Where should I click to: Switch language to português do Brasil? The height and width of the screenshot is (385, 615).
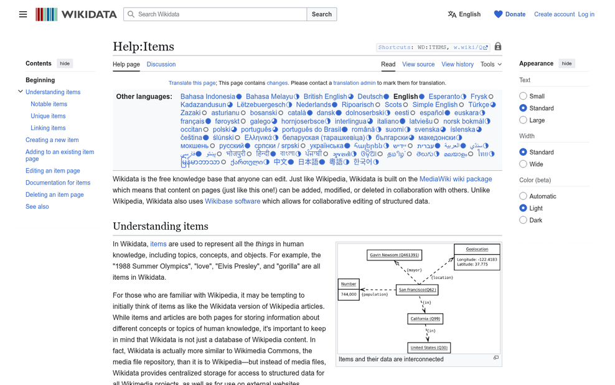(x=311, y=130)
